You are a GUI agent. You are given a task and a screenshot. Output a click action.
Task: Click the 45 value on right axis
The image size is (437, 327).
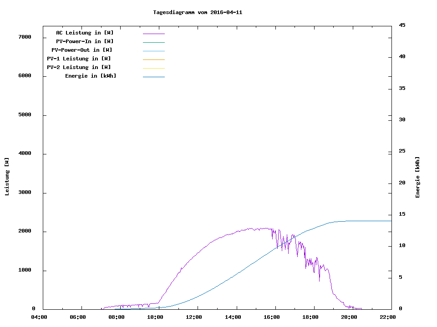click(402, 25)
